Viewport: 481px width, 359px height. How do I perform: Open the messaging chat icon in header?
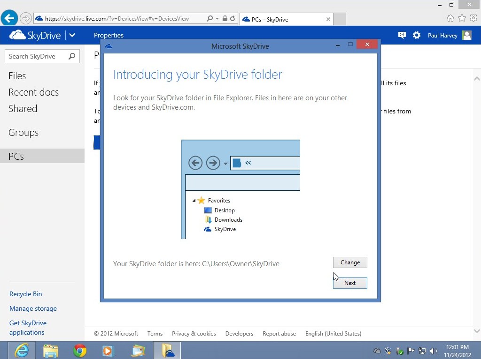[x=402, y=35]
